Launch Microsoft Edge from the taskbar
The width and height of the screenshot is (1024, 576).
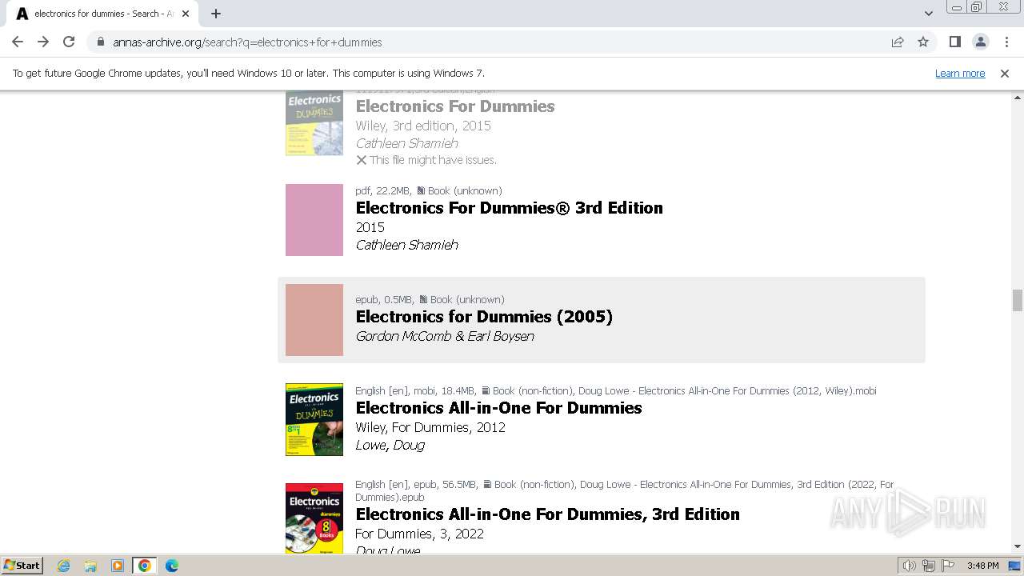pos(172,566)
